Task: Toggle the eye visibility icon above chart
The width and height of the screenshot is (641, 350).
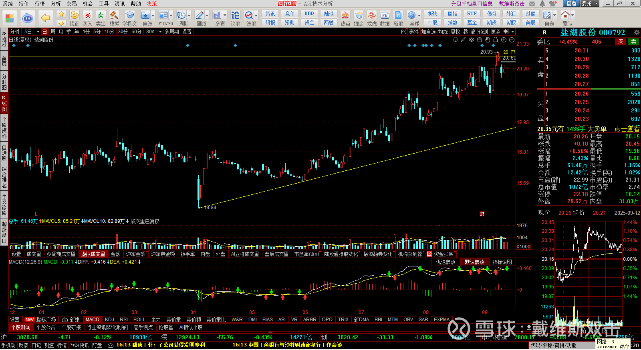Action: [472, 40]
